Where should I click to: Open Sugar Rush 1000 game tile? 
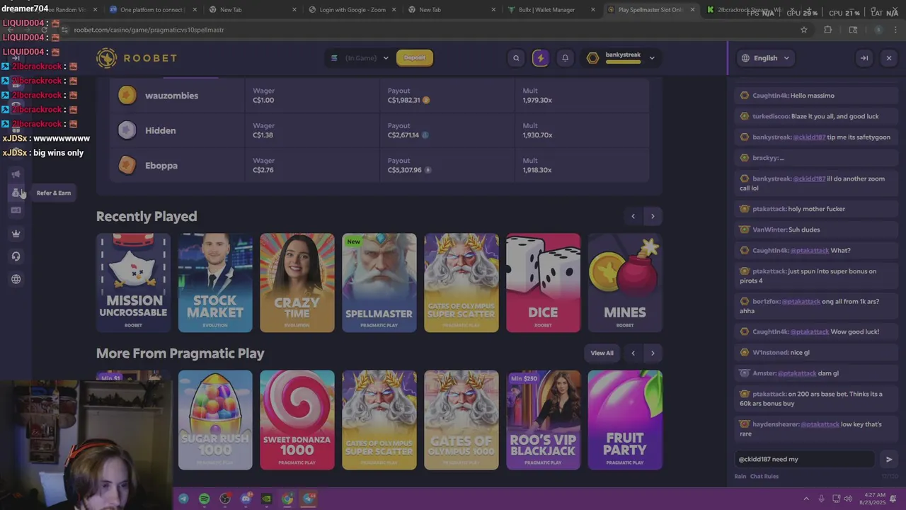tap(215, 420)
